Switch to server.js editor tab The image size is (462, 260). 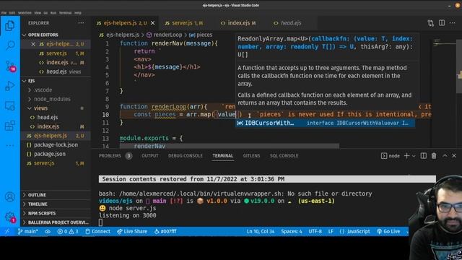(x=184, y=23)
